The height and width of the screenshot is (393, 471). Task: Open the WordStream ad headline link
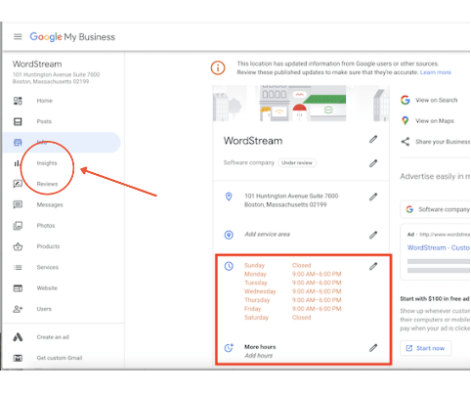pos(439,248)
